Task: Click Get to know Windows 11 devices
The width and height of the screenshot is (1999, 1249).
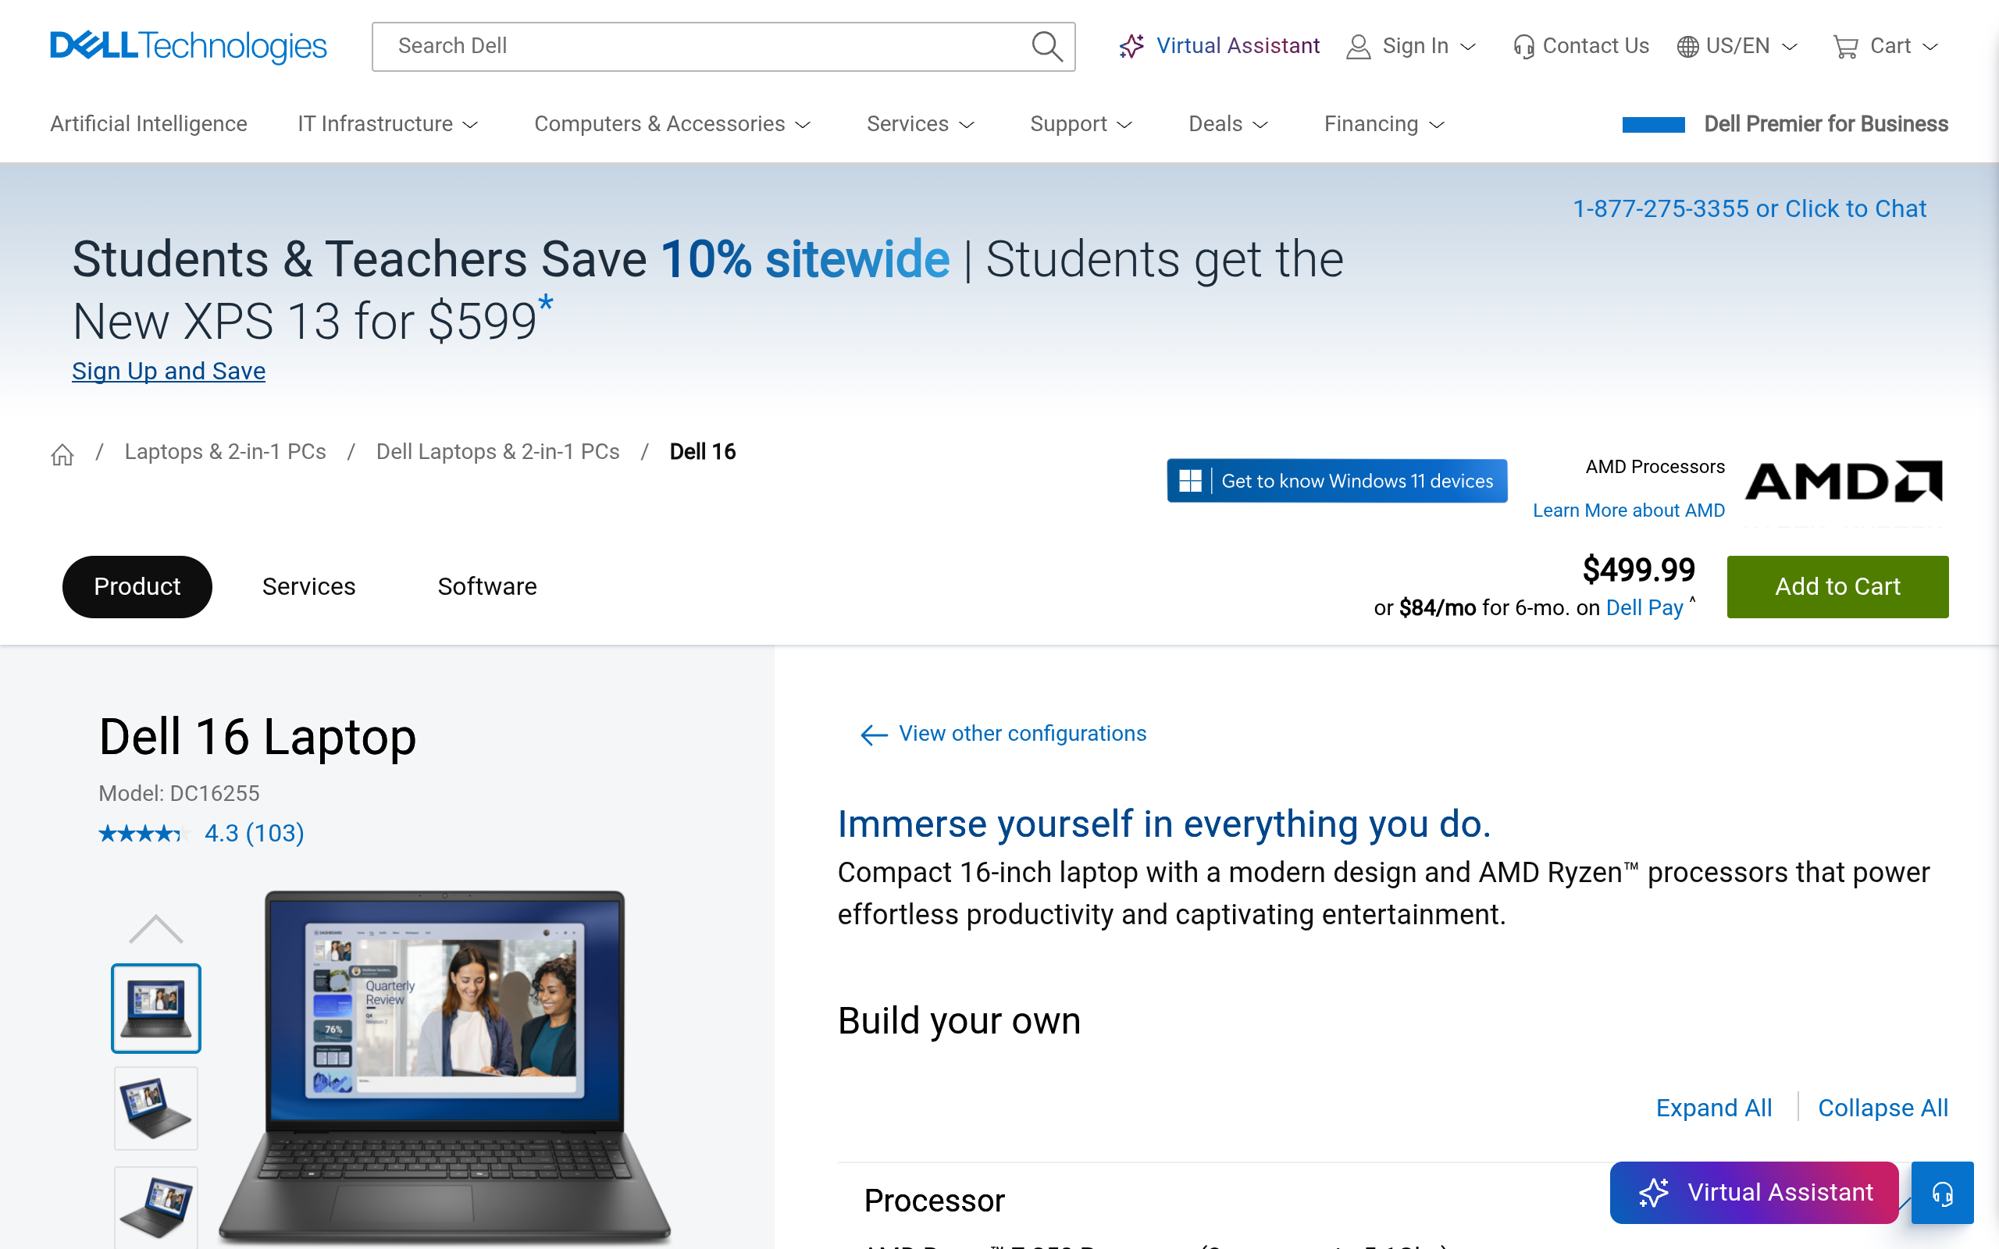Action: [1337, 481]
